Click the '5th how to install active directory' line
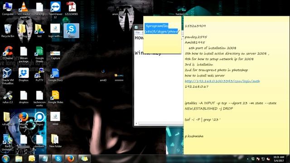290x163 pixels. pos(227,53)
